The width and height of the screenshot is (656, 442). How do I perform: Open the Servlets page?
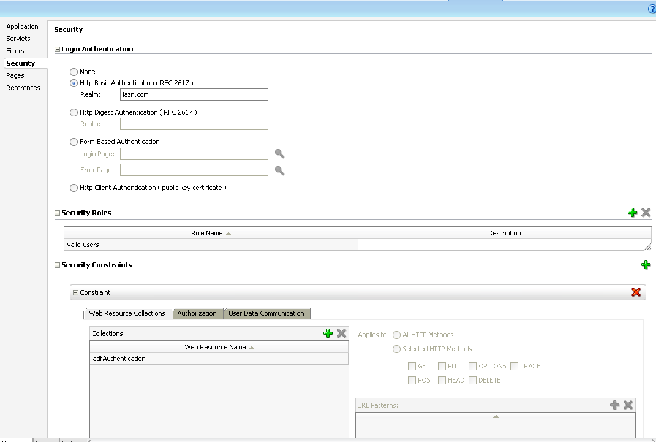coord(18,39)
